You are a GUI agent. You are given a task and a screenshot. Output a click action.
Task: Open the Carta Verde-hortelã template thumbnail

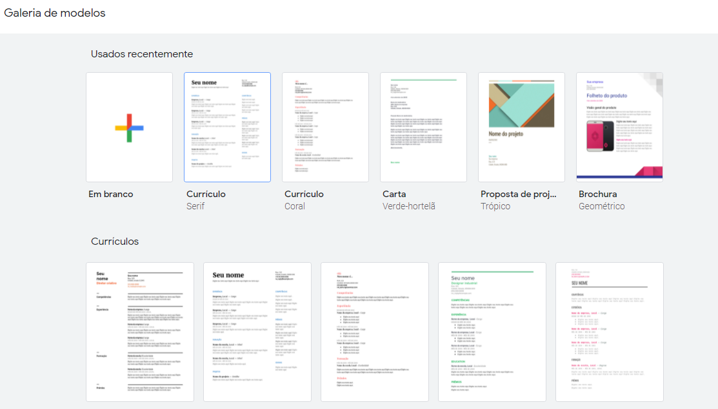423,127
